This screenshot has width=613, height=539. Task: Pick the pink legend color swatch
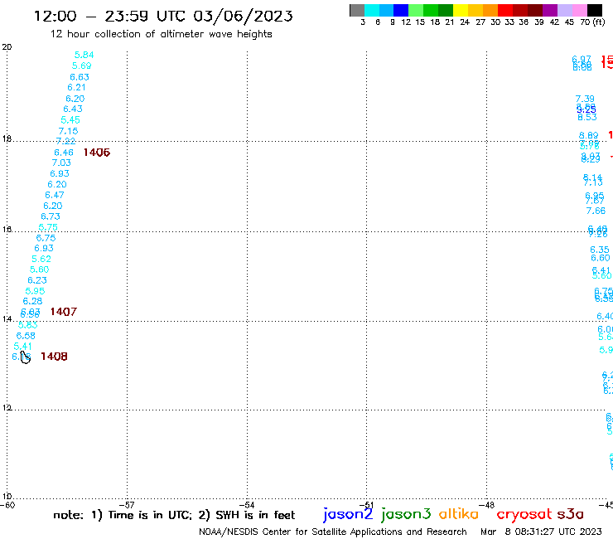[579, 10]
